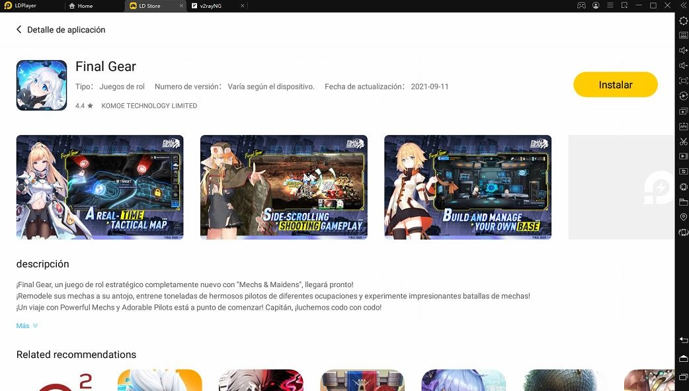Open the operation recorder icon
Image resolution: width=689 pixels, height=391 pixels.
click(683, 96)
